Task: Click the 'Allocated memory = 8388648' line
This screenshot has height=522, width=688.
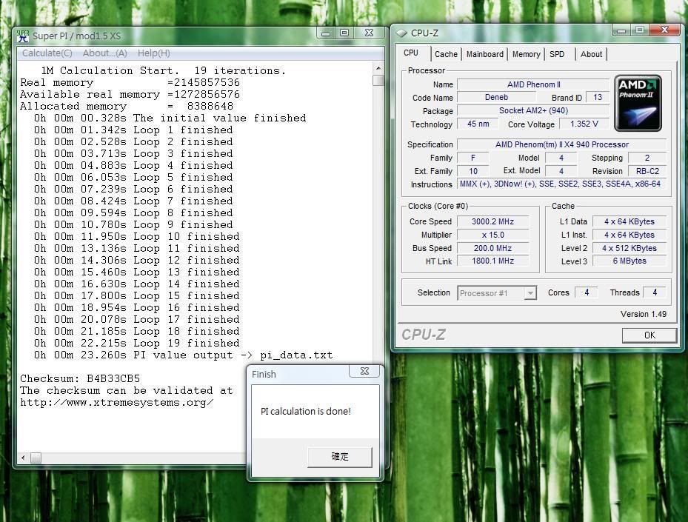Action: 127,106
